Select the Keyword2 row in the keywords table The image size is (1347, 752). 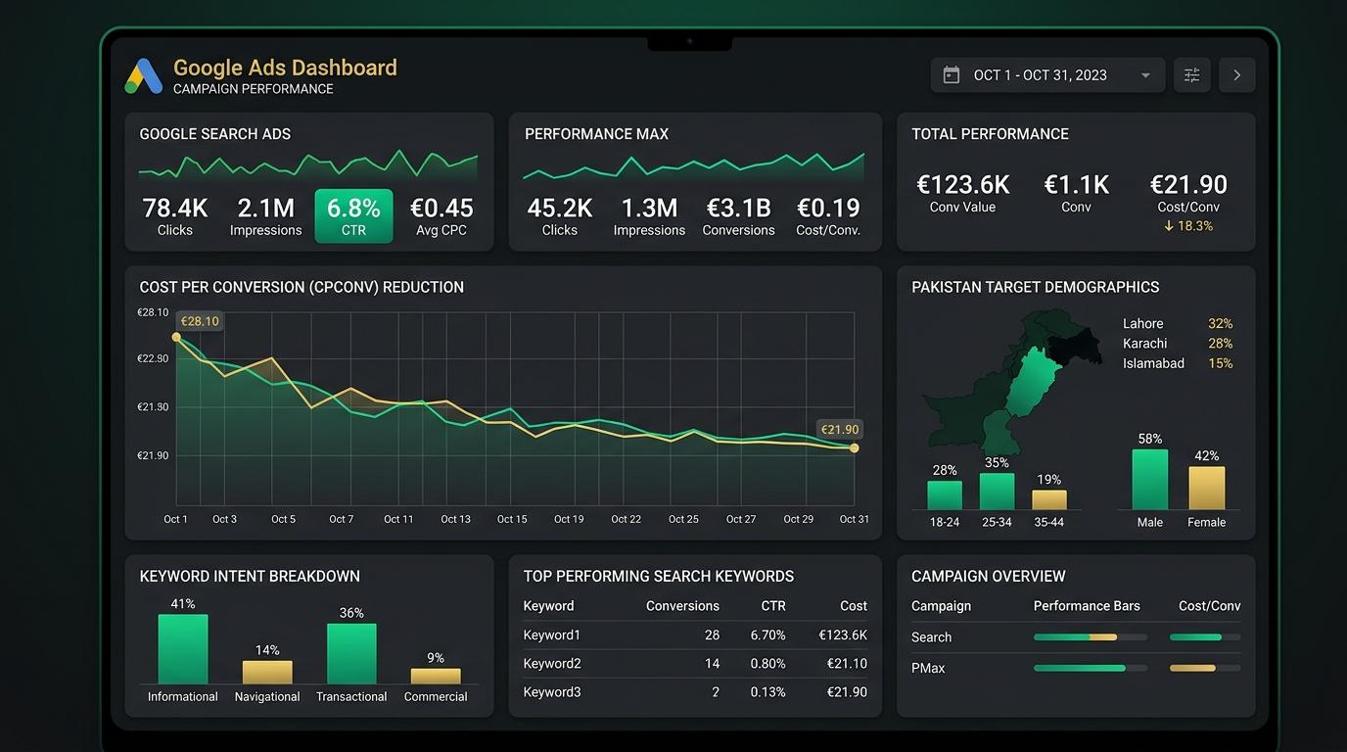(x=695, y=663)
